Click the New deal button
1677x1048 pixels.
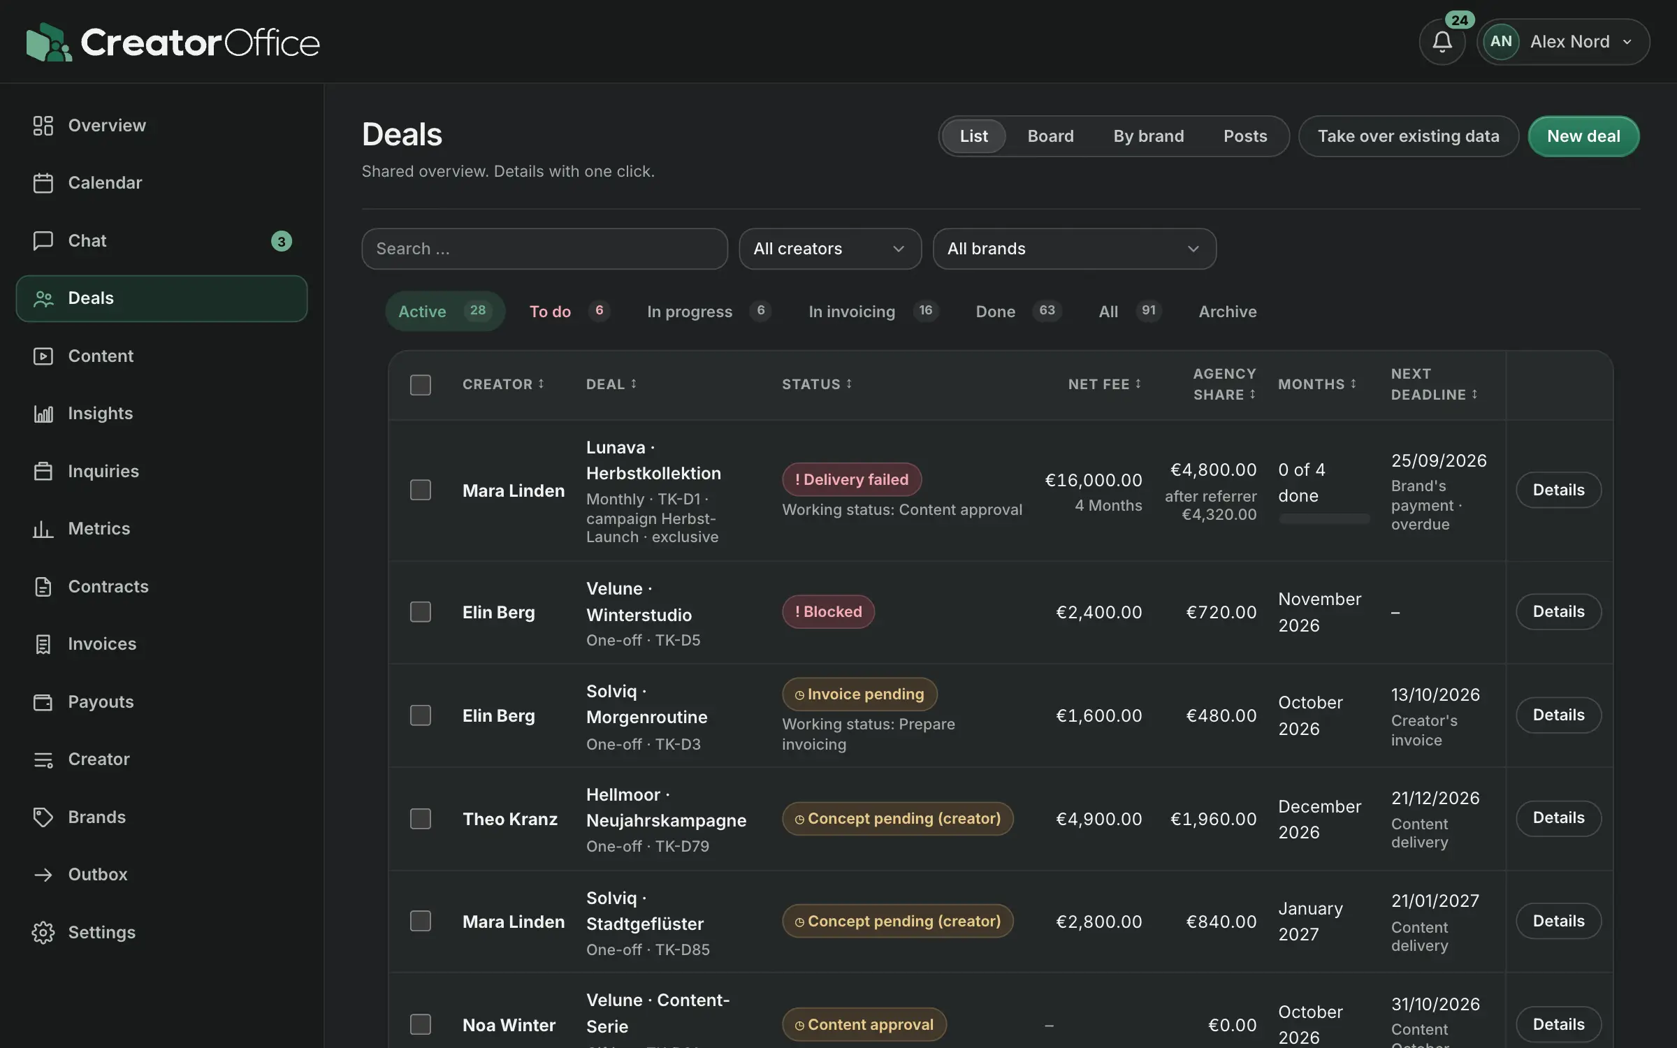coord(1583,136)
